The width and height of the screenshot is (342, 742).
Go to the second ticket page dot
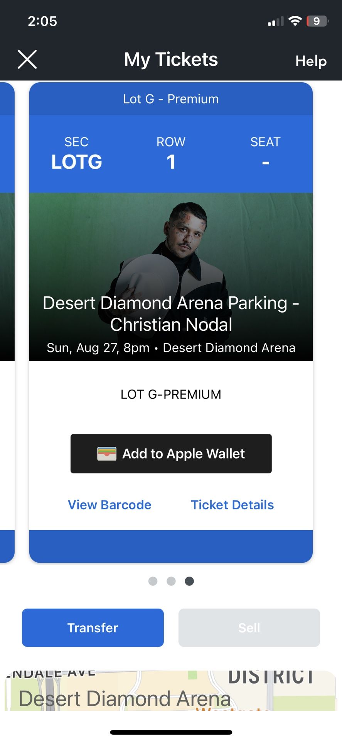click(171, 581)
